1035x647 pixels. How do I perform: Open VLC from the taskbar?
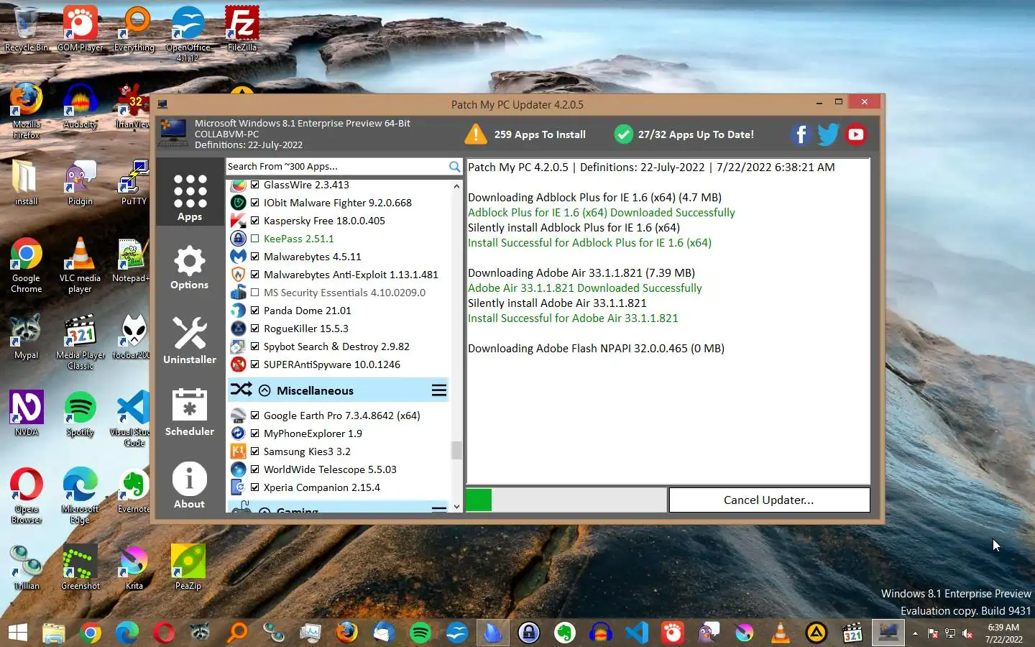click(780, 633)
